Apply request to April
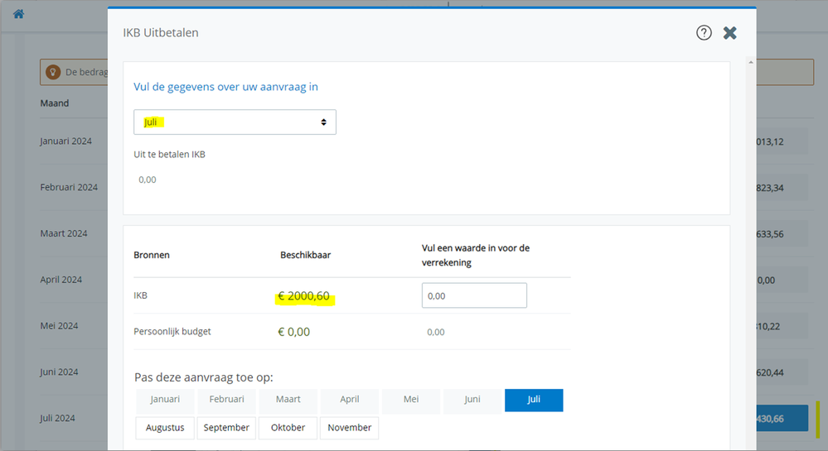This screenshot has height=451, width=828. coord(349,400)
